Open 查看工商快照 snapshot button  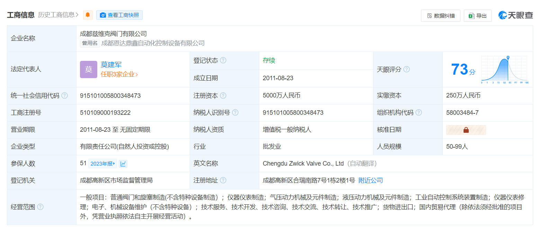click(119, 15)
